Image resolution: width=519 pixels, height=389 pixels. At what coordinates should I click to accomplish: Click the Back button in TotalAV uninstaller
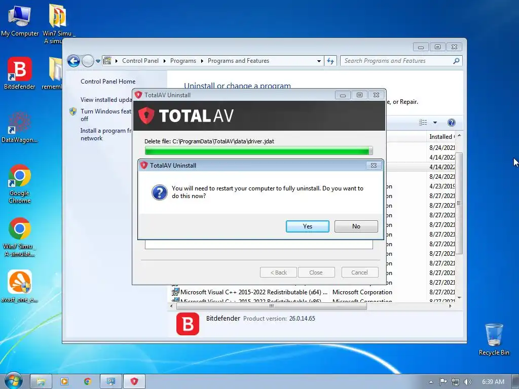coord(278,273)
